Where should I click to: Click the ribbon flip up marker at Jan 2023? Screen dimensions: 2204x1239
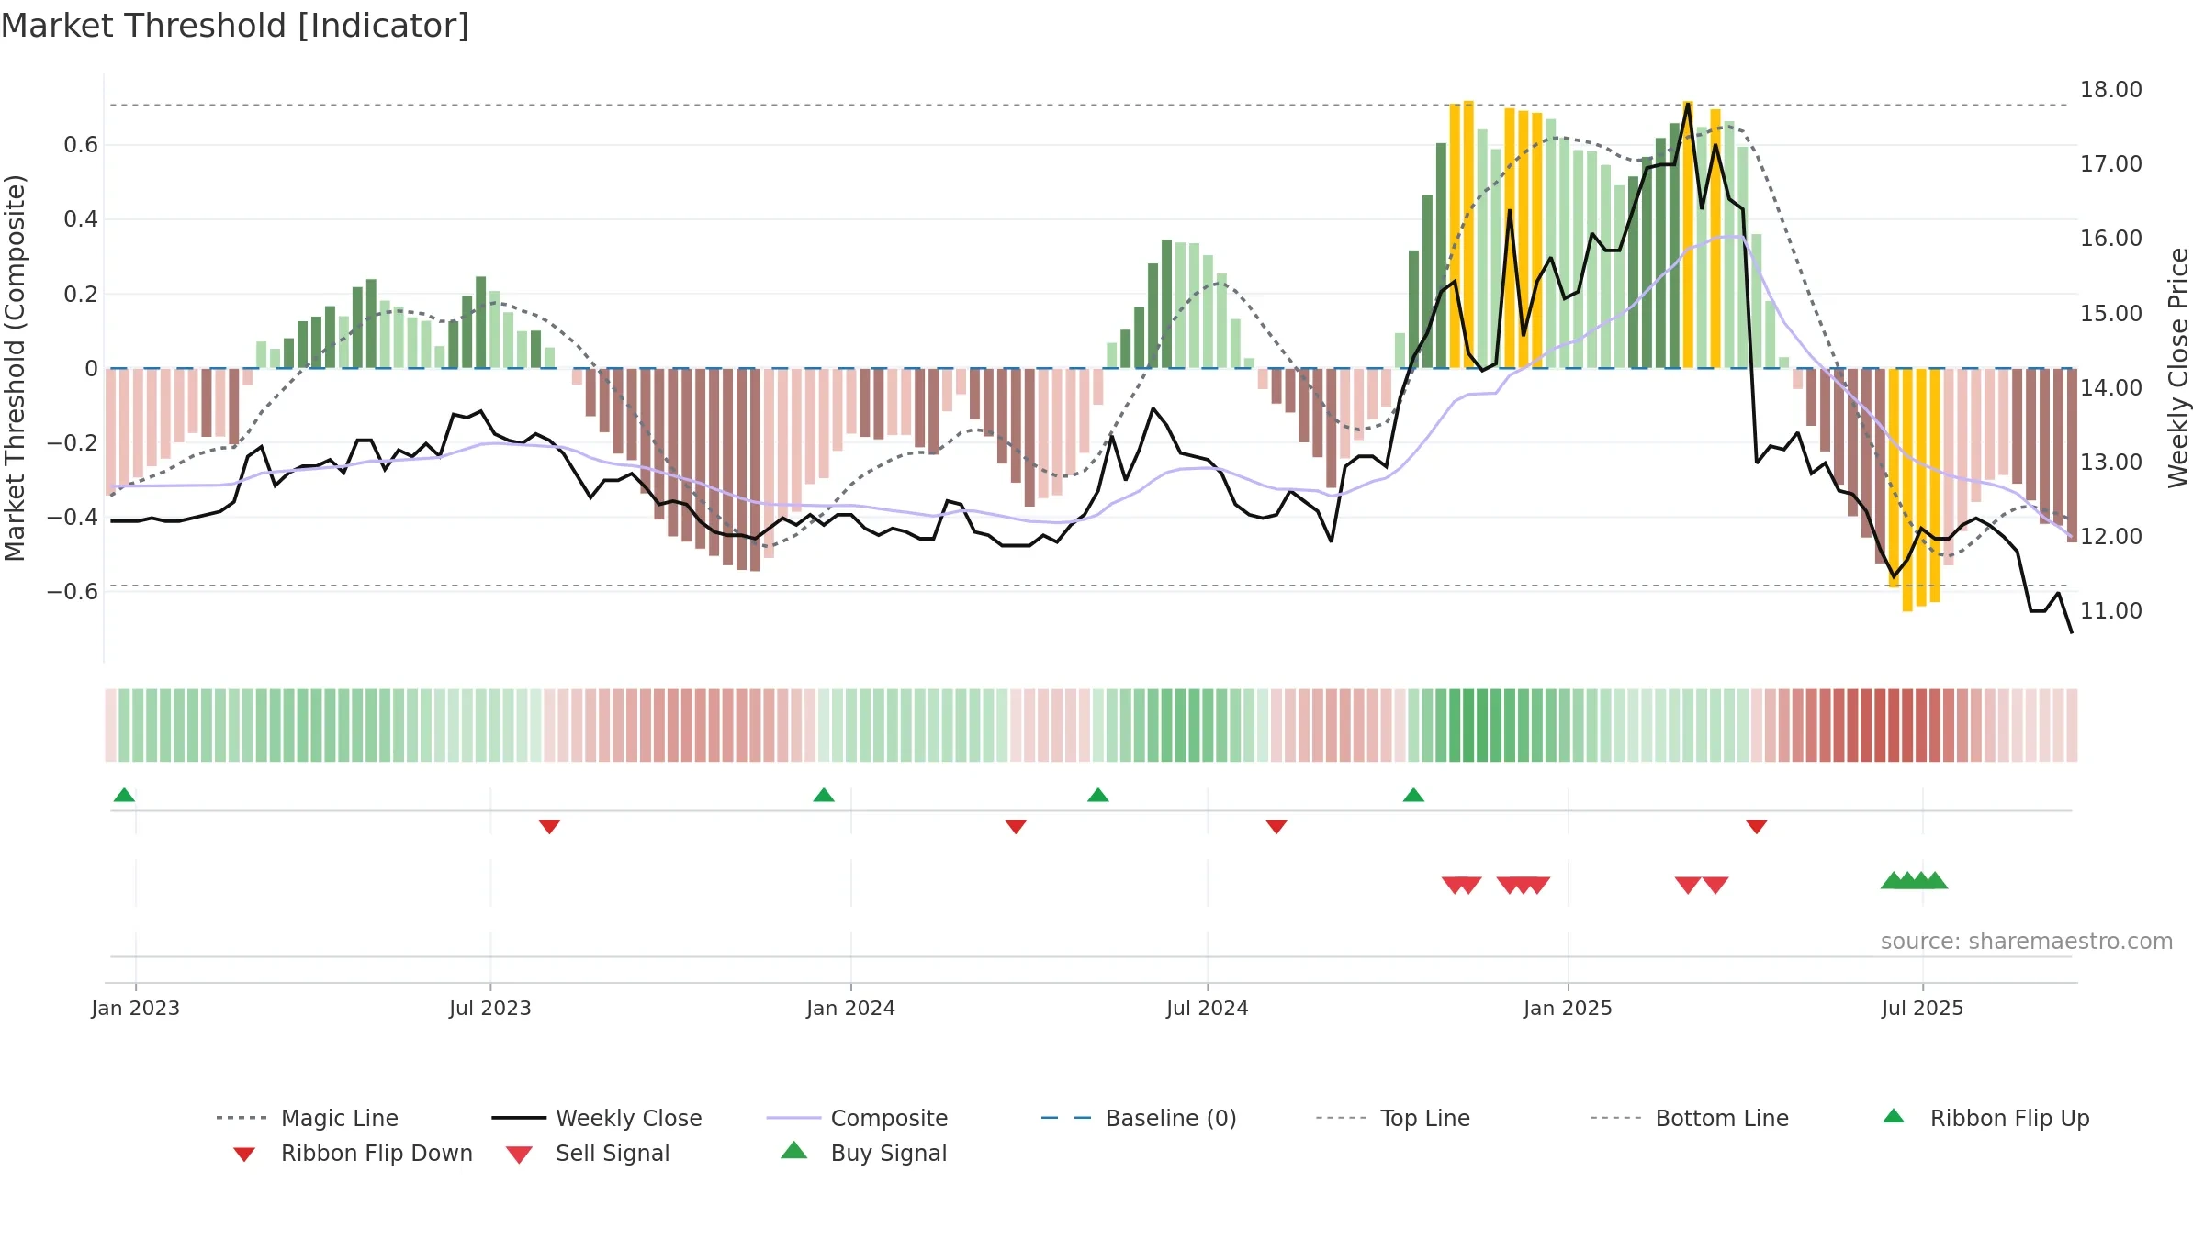124,795
